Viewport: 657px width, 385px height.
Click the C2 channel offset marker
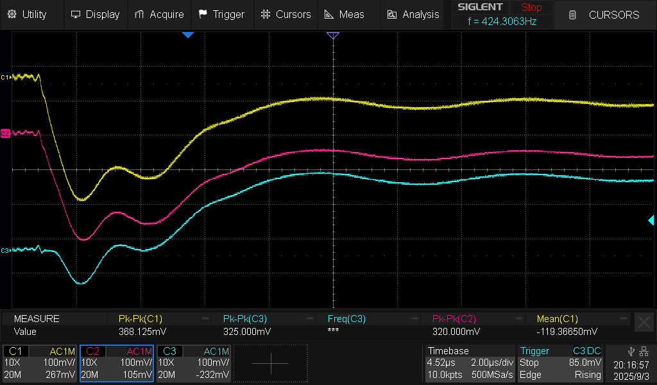pyautogui.click(x=5, y=133)
